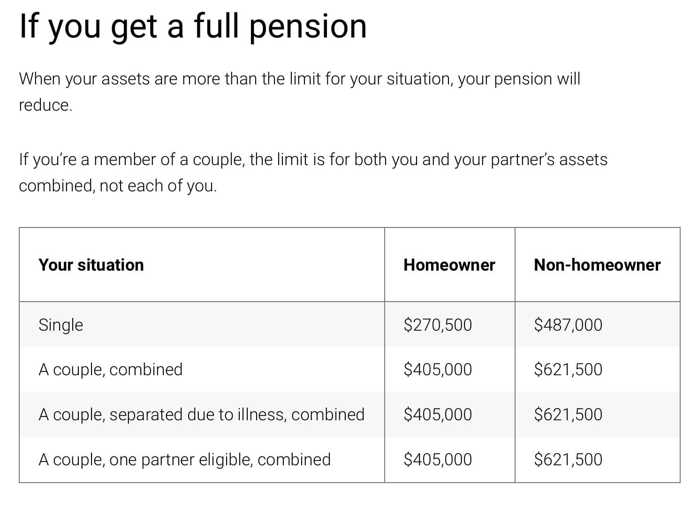Click the 'If you get a full pension' heading
This screenshot has height=515, width=698.
pos(193,27)
